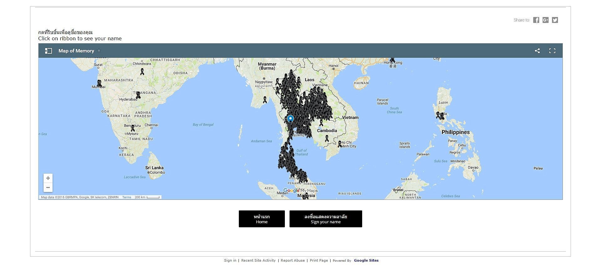
Task: Open Recent Site Activity
Action: [x=258, y=260]
